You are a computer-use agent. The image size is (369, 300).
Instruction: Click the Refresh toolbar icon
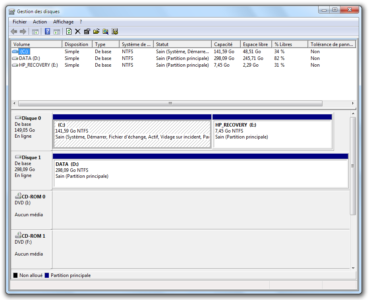coord(69,32)
